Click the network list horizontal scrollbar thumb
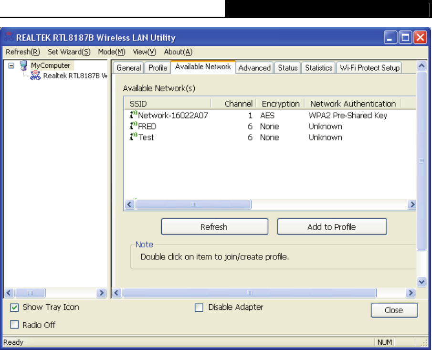 click(x=193, y=204)
